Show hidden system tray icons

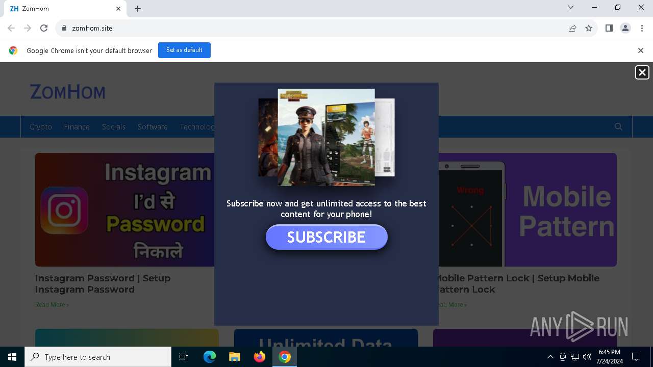[550, 357]
